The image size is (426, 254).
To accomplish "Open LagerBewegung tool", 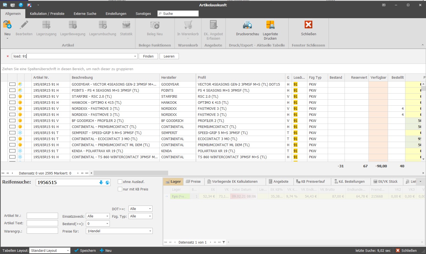I will [x=73, y=25].
